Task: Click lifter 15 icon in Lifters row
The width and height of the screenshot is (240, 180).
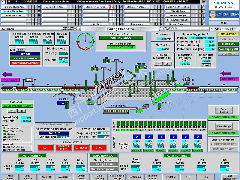Action: [x=181, y=125]
